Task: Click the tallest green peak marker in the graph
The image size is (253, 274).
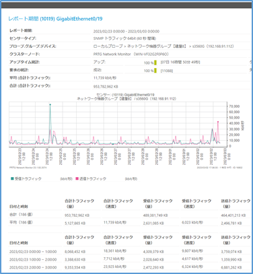Action: click(50, 104)
